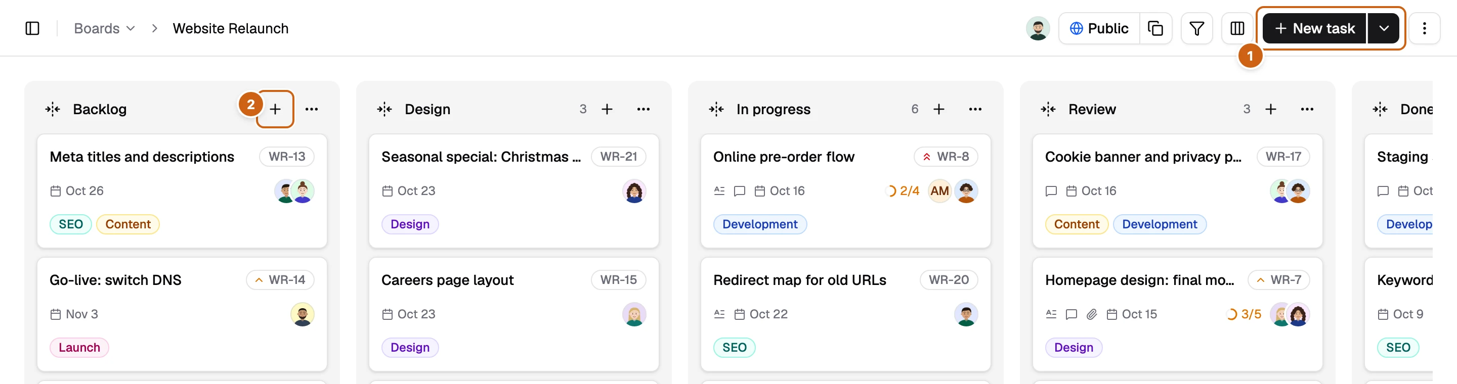This screenshot has height=384, width=1457.
Task: Collapse the In progress column
Action: click(x=716, y=109)
